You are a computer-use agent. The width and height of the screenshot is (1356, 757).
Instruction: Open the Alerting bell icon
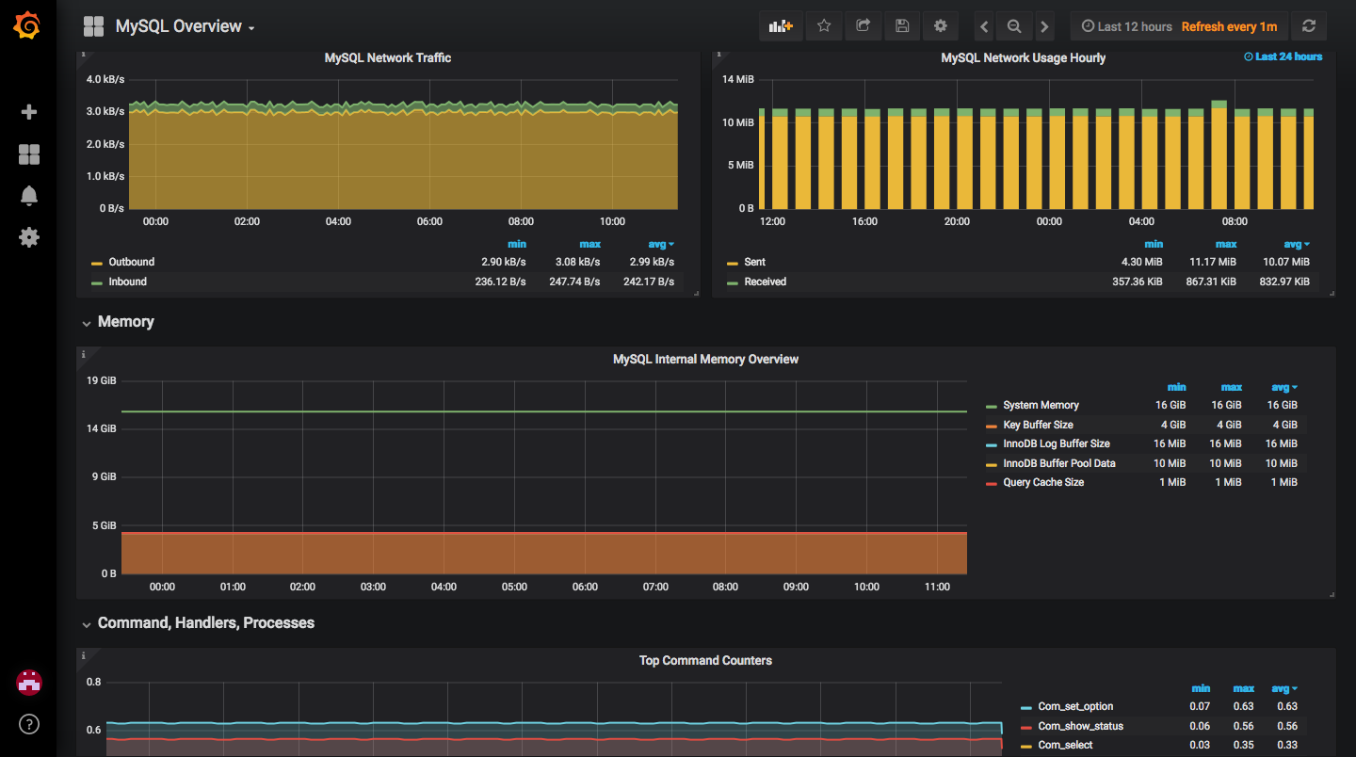[29, 196]
